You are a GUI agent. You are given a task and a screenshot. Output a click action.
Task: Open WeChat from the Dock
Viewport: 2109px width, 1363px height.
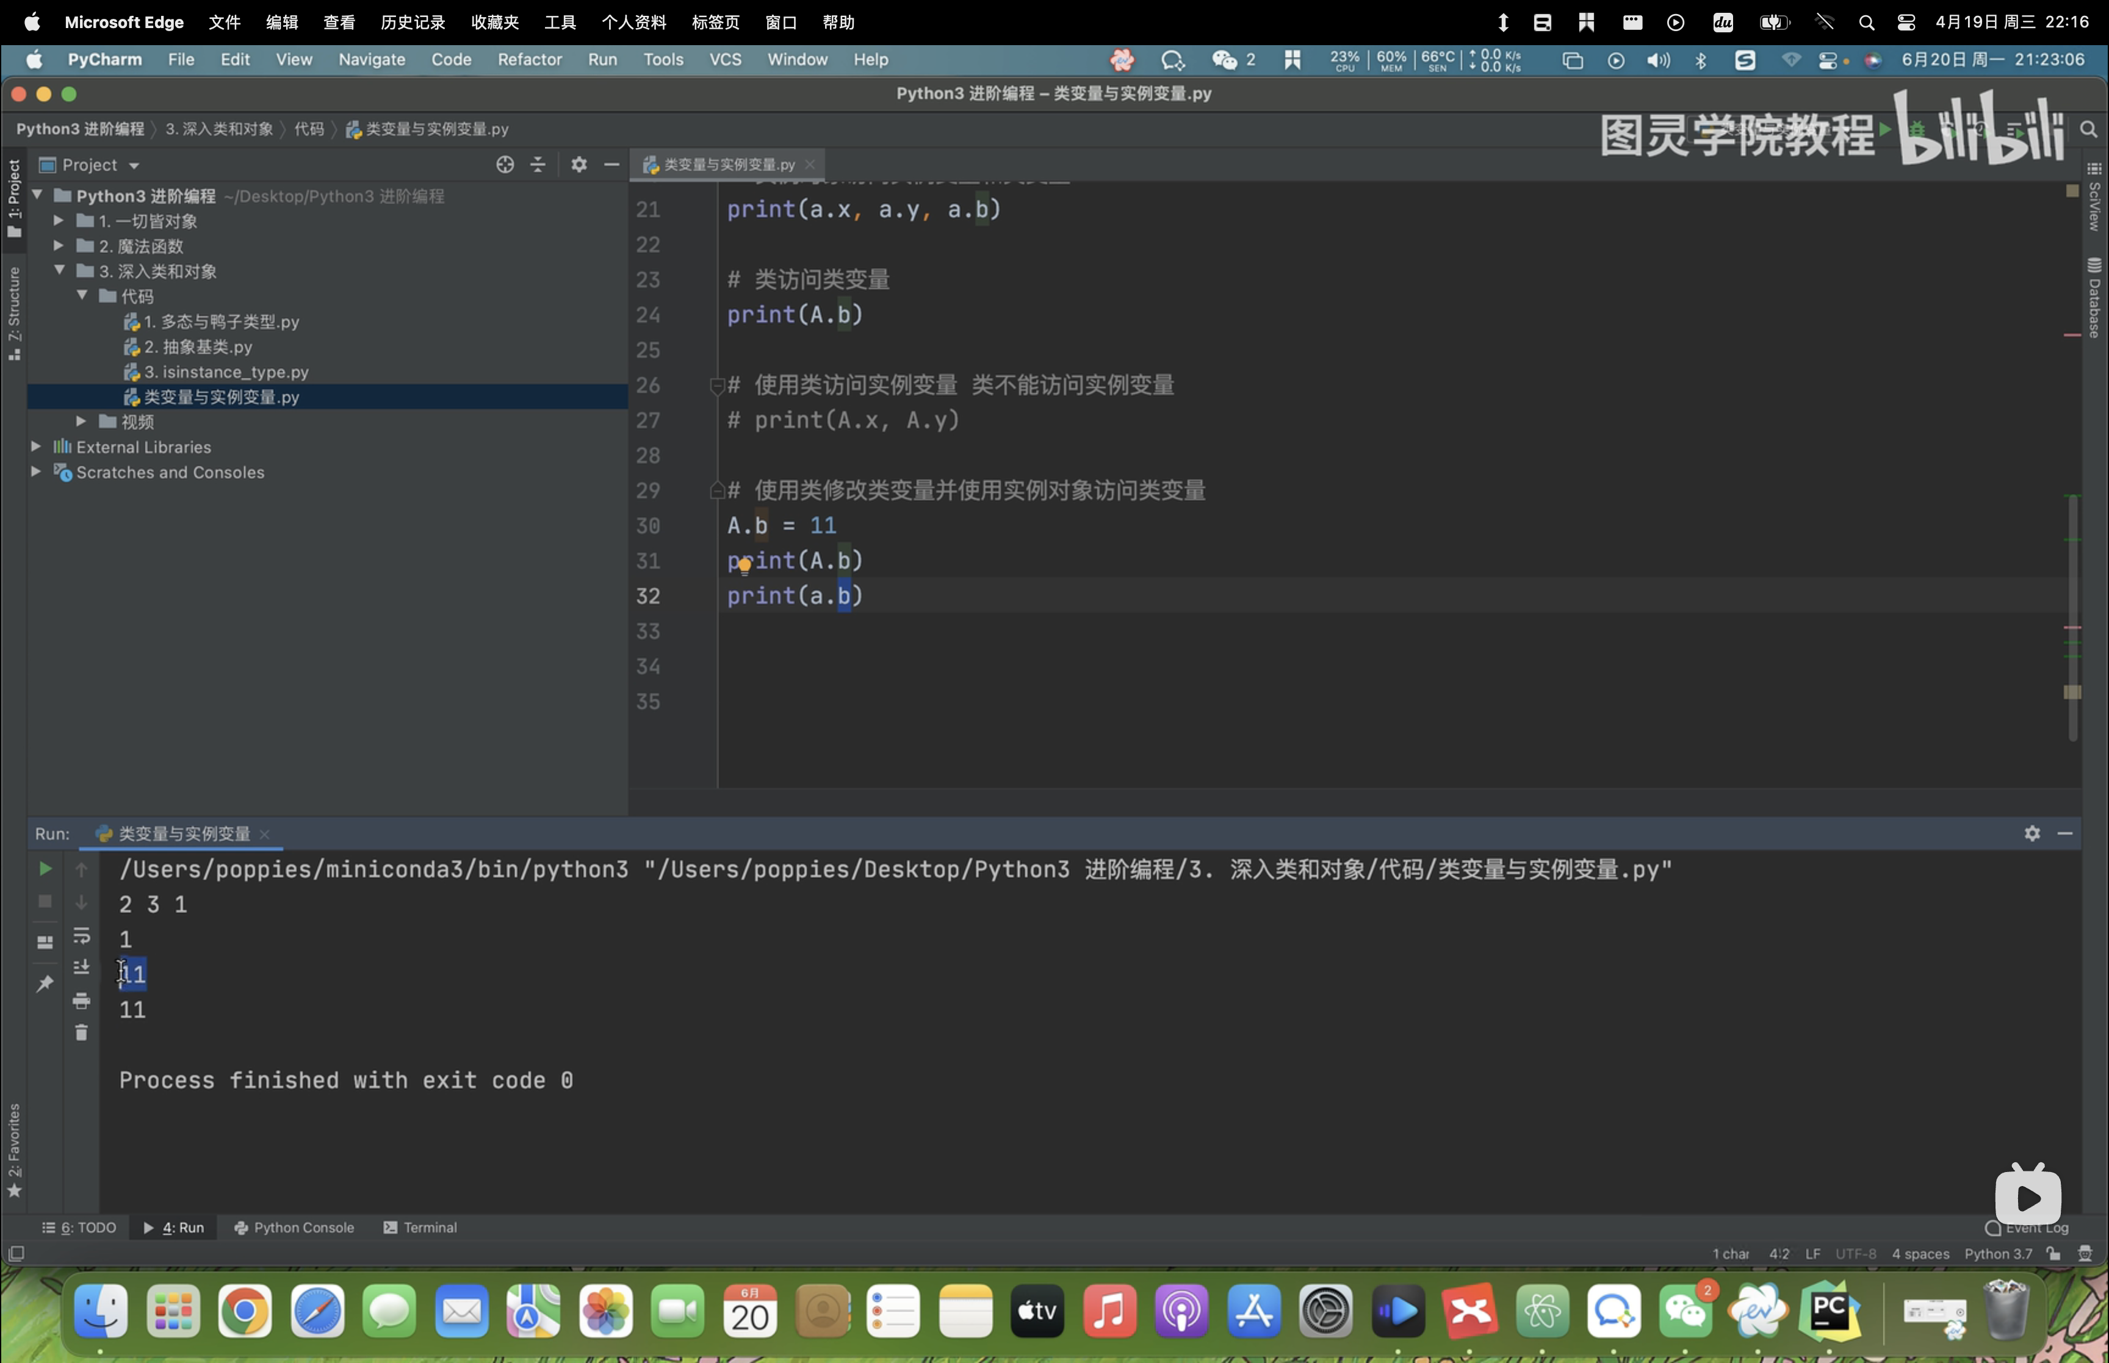tap(1686, 1311)
